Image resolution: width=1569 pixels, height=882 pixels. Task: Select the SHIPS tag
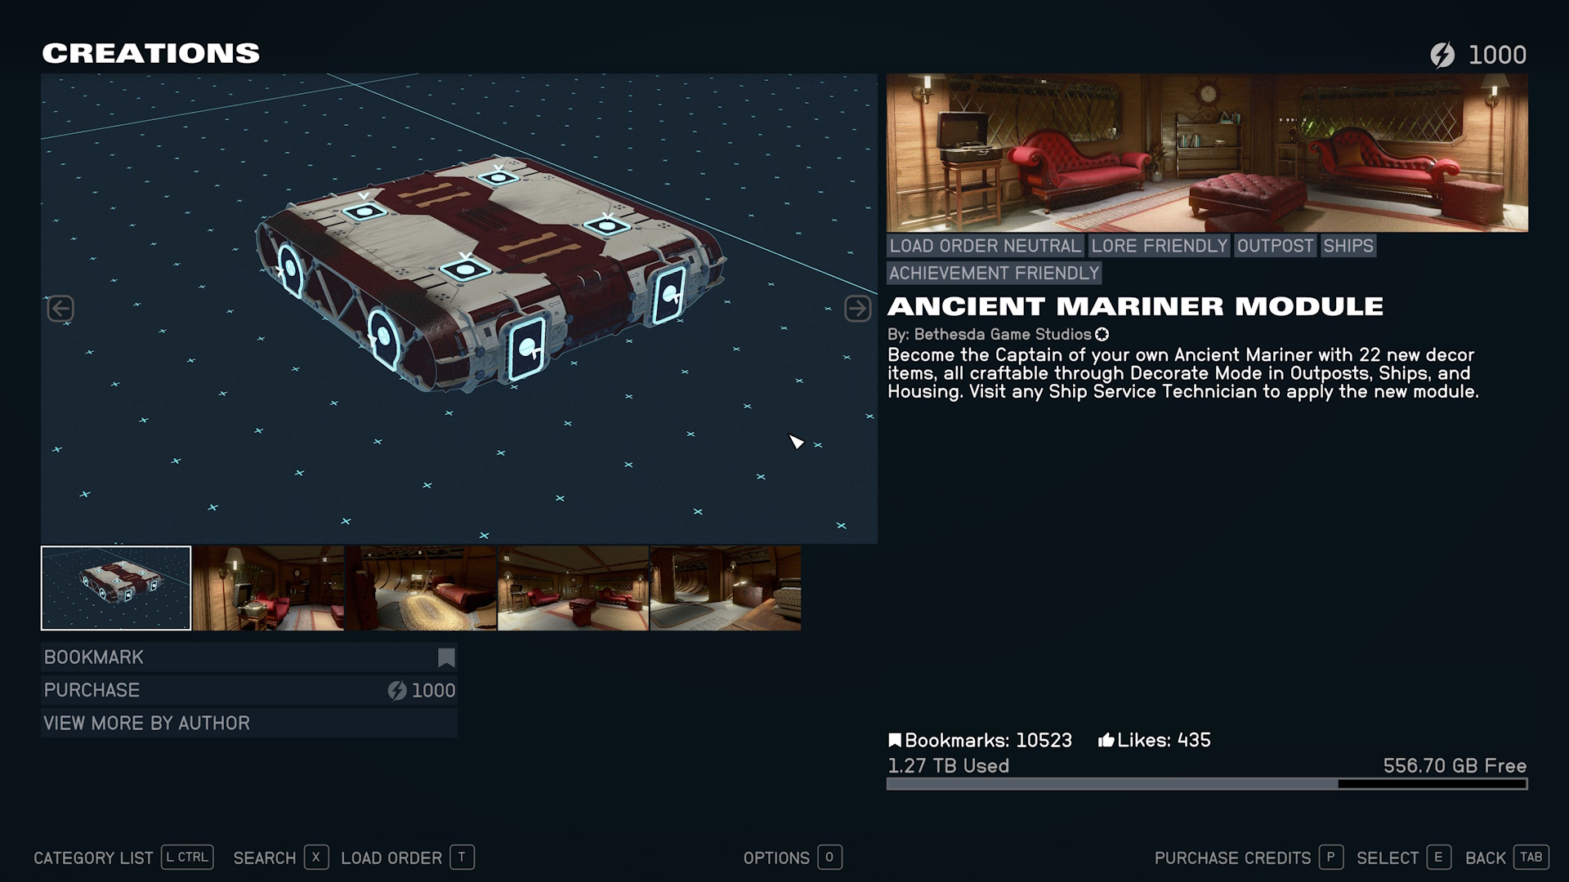point(1348,246)
